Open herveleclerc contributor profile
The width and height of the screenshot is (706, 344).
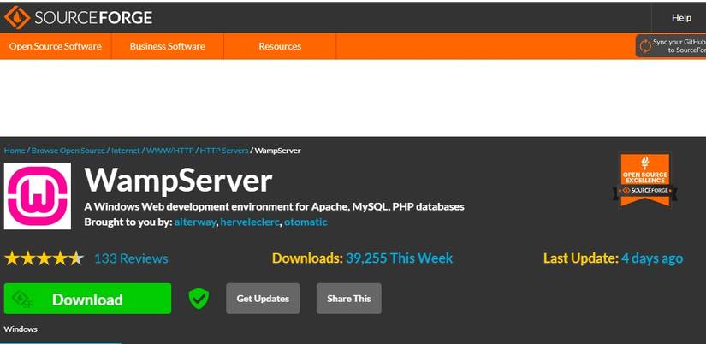pos(250,222)
